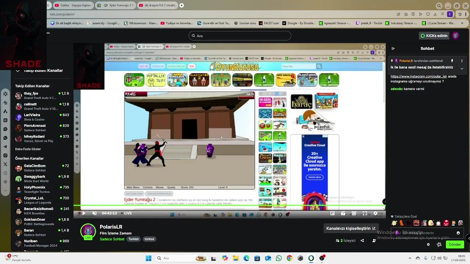This screenshot has height=264, width=470.
Task: Open Swaggybark recommended channel
Action: pos(42,179)
